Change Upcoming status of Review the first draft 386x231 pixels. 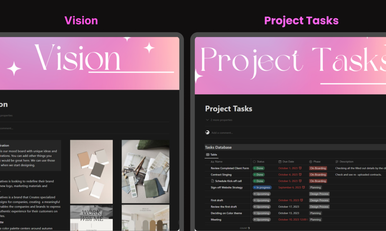click(262, 207)
